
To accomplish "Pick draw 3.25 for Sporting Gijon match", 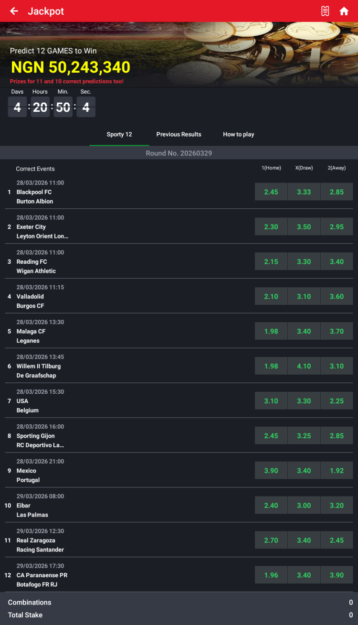I will (x=304, y=436).
